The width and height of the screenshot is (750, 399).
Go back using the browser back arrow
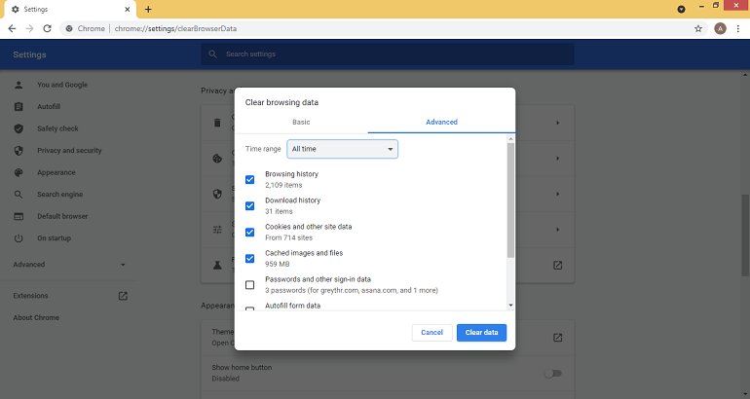click(13, 28)
